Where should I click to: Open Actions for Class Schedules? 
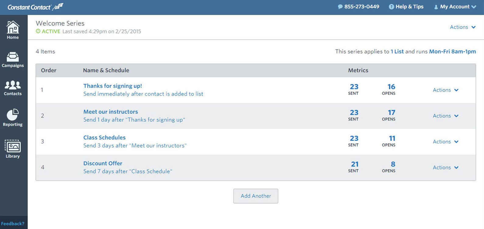[446, 142]
